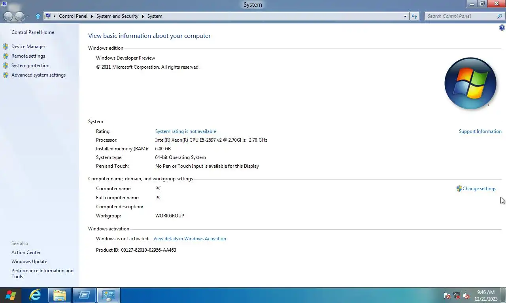Refresh the page with the refresh button
The height and width of the screenshot is (303, 506).
(414, 16)
